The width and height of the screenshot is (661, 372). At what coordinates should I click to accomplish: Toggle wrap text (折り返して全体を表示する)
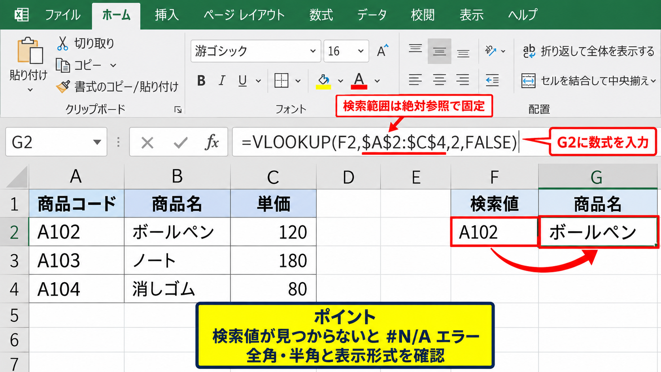click(x=588, y=51)
